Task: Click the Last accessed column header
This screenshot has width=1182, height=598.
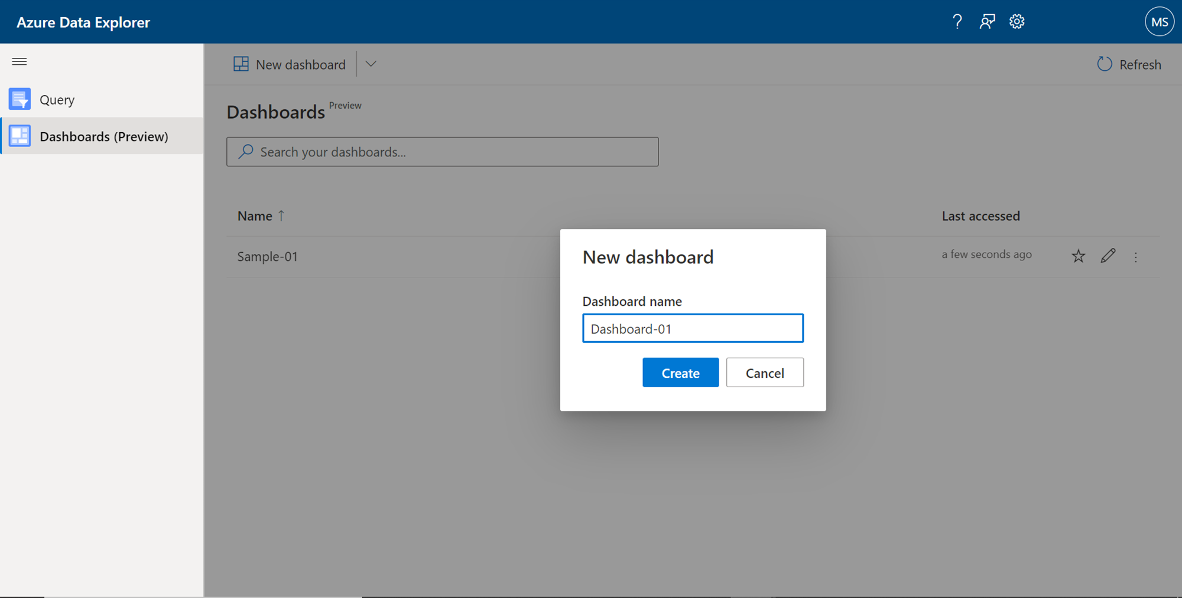Action: (x=980, y=216)
